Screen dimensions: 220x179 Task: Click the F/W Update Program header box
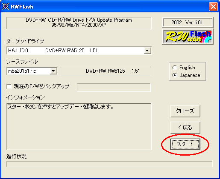pyautogui.click(x=79, y=23)
